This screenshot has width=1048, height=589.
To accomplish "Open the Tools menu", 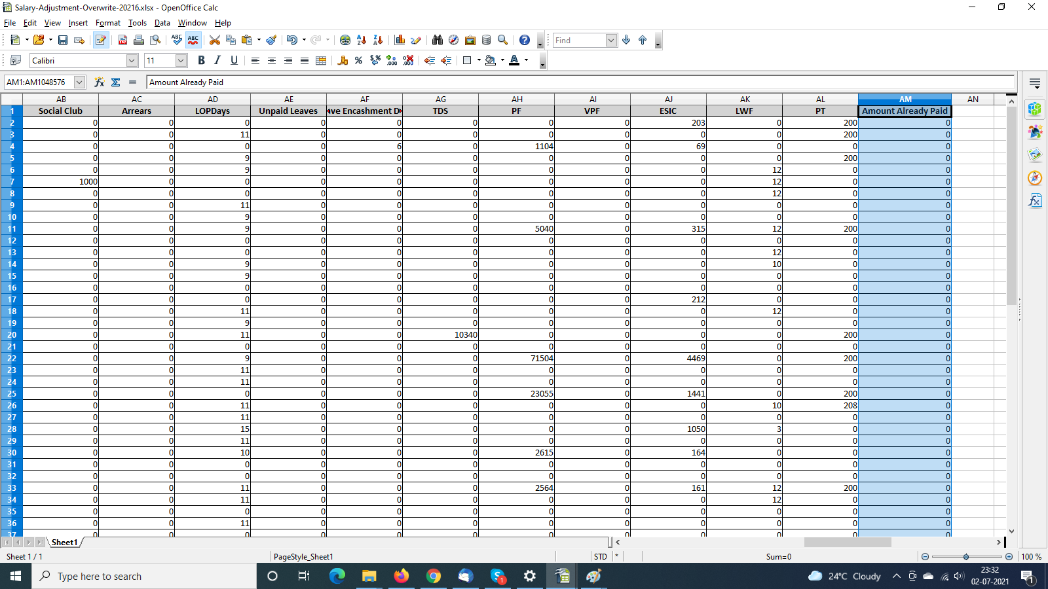I will (x=138, y=23).
